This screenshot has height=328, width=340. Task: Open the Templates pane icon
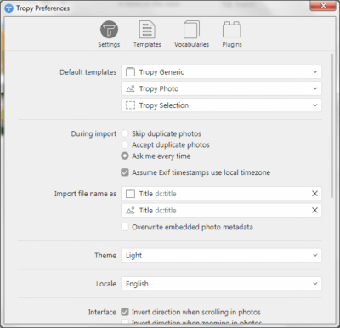click(147, 30)
